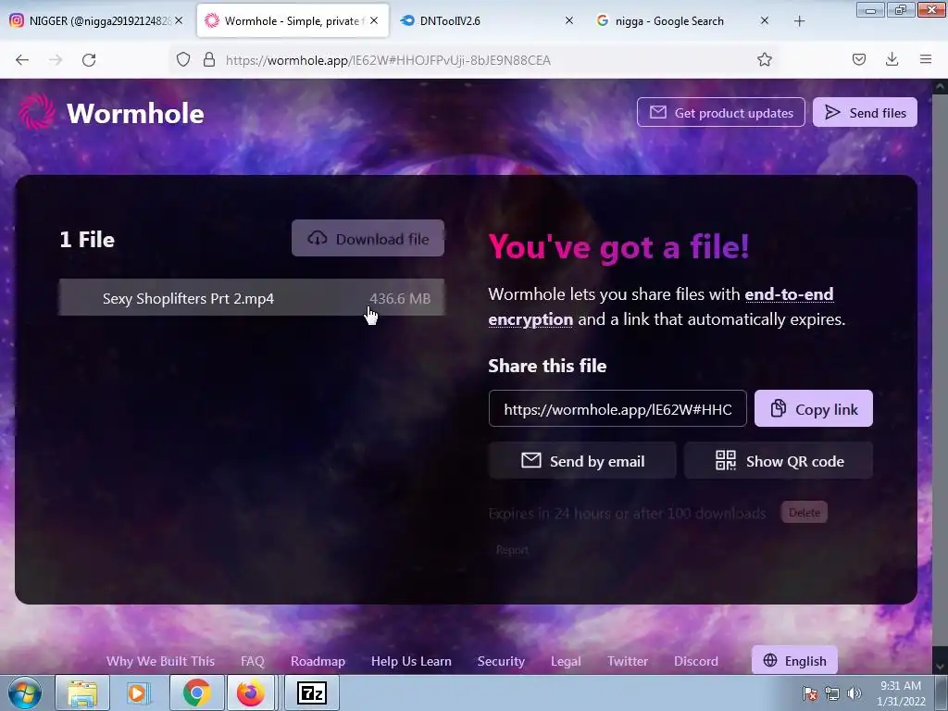Open the Discord footer link
The width and height of the screenshot is (948, 711).
point(696,661)
